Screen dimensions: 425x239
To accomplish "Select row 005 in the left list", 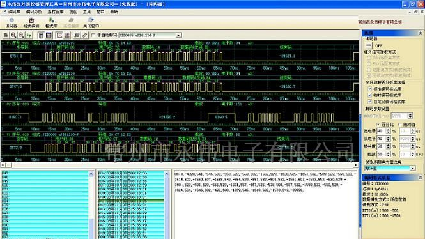I will coord(45,205).
